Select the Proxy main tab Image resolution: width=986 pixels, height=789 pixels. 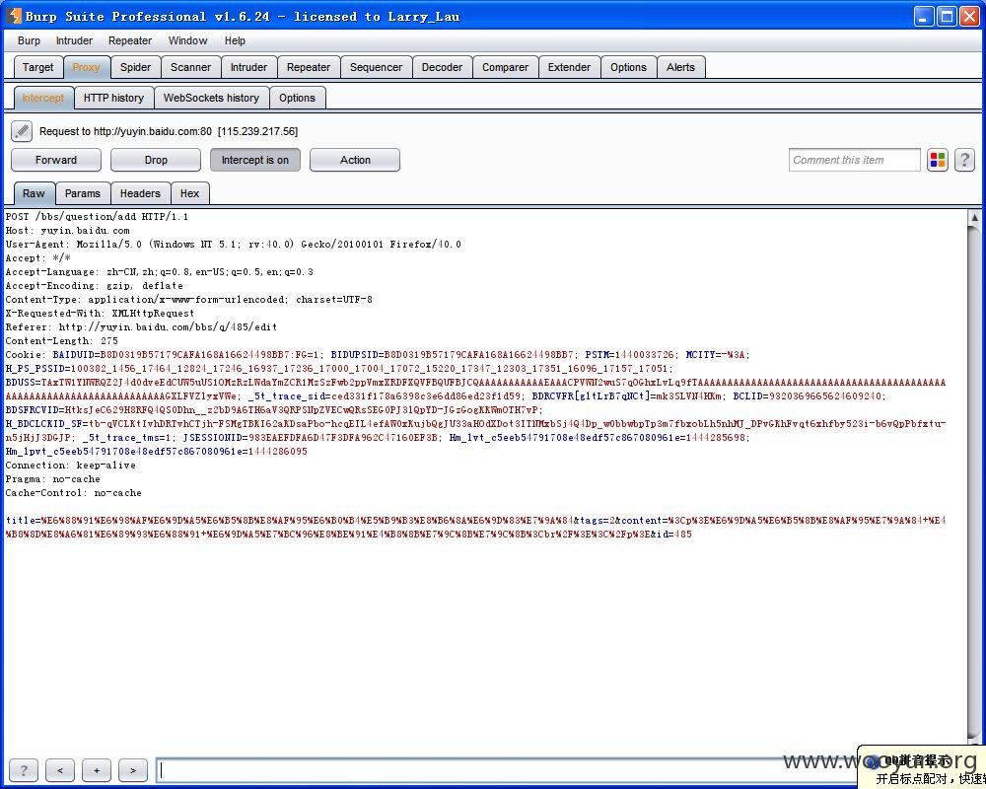click(x=86, y=67)
